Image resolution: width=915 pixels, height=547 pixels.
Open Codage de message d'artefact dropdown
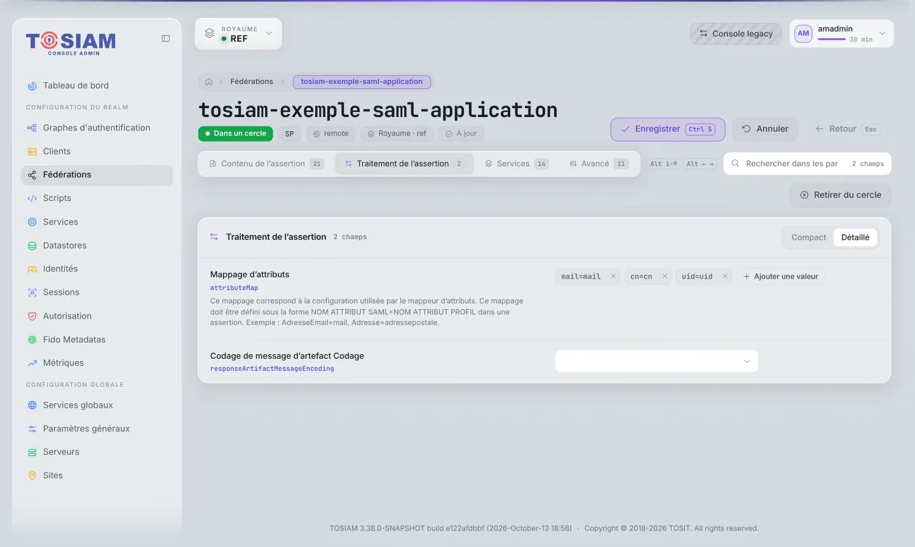656,361
